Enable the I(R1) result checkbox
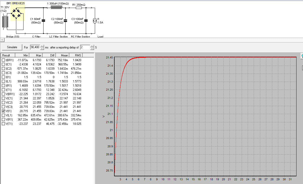 (x=3, y=85)
